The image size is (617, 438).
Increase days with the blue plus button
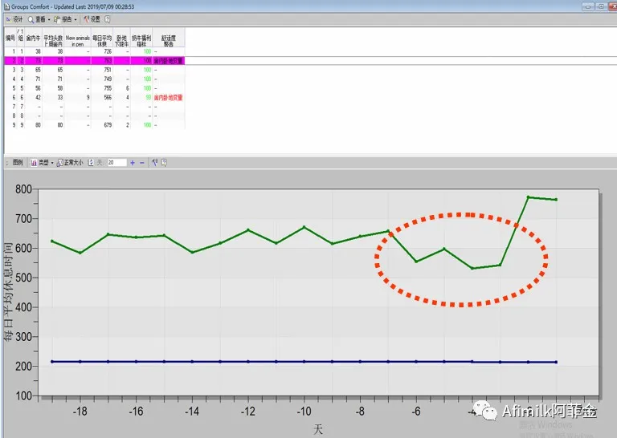(x=133, y=163)
